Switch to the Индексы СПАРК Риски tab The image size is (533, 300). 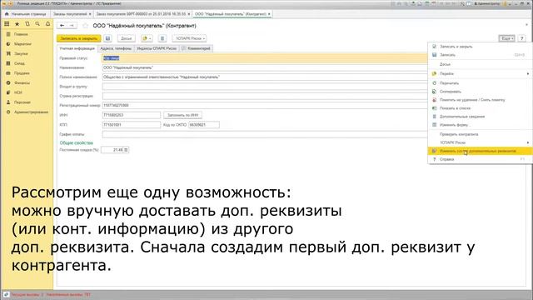(x=157, y=48)
